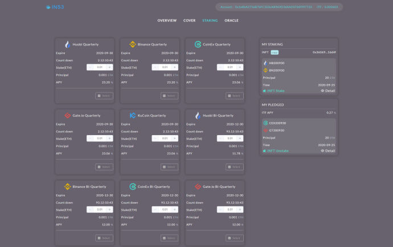393x247 pixels.
Task: Click the Gate.io Bi-Quarterly logo icon
Action: click(198, 187)
